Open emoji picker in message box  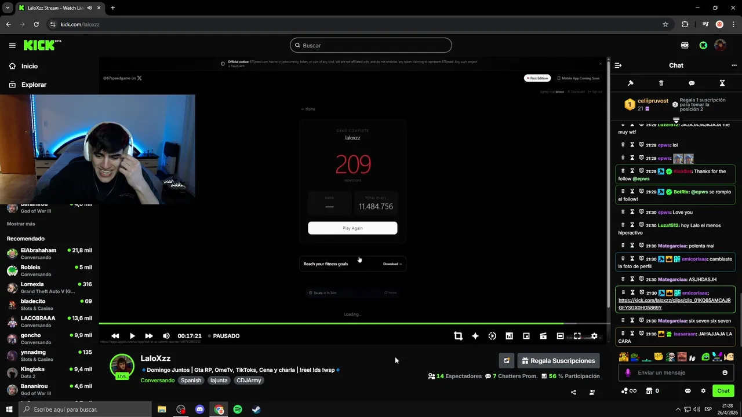pyautogui.click(x=725, y=372)
